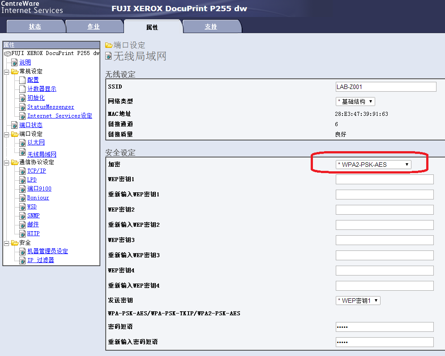Open the 端口状态 link

coord(31,125)
